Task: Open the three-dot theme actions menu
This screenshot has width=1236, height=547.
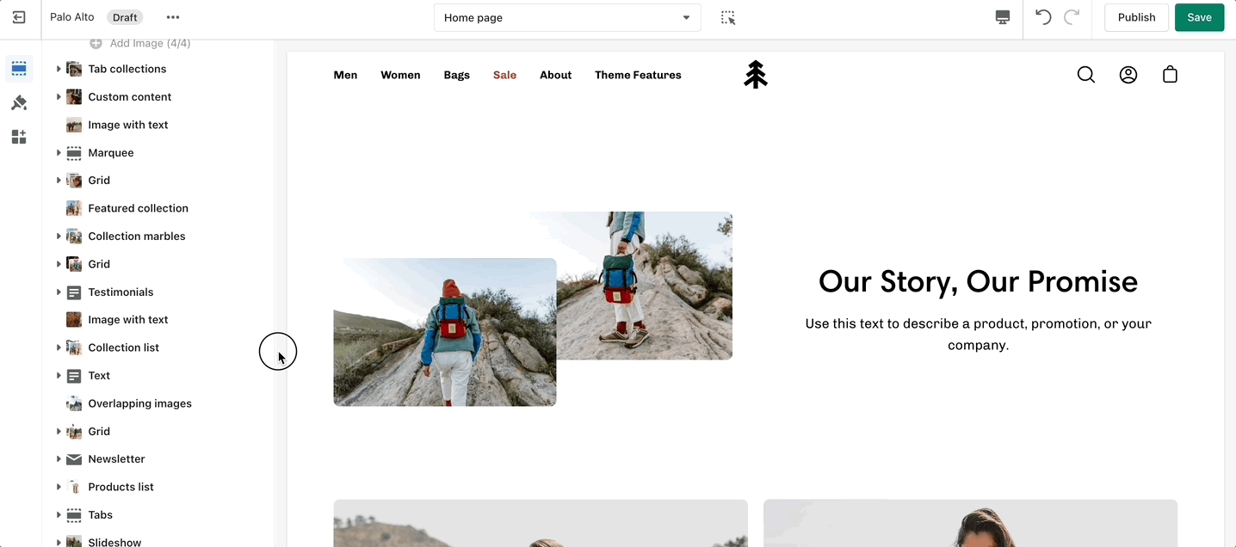Action: pyautogui.click(x=173, y=17)
